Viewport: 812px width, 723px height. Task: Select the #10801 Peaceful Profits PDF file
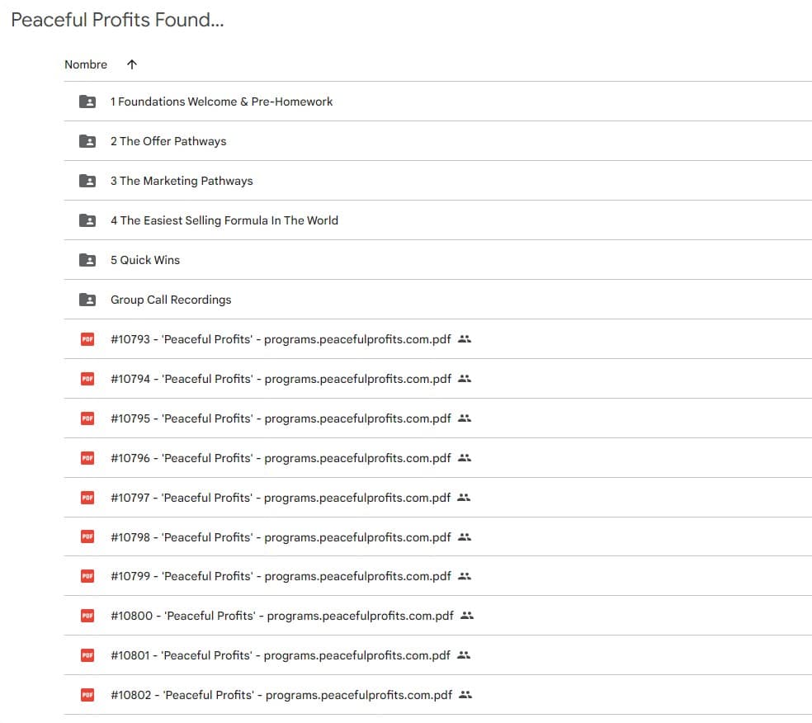(x=281, y=655)
